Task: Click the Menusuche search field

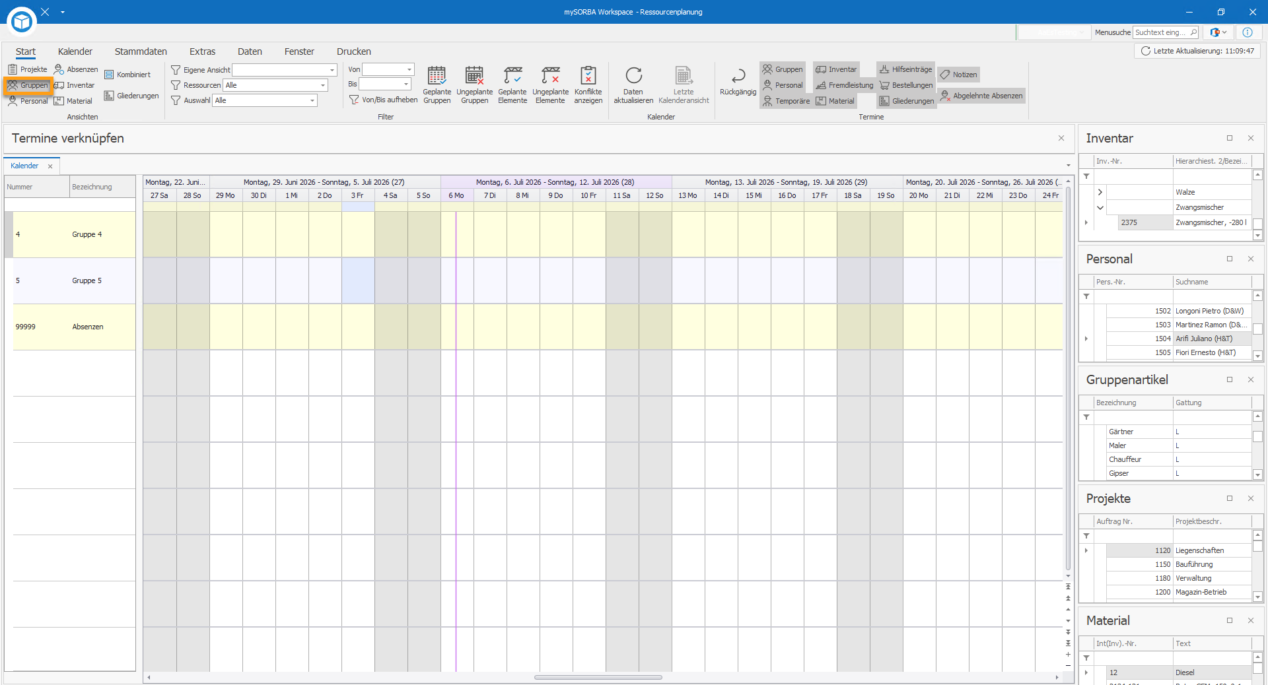Action: coord(1166,32)
